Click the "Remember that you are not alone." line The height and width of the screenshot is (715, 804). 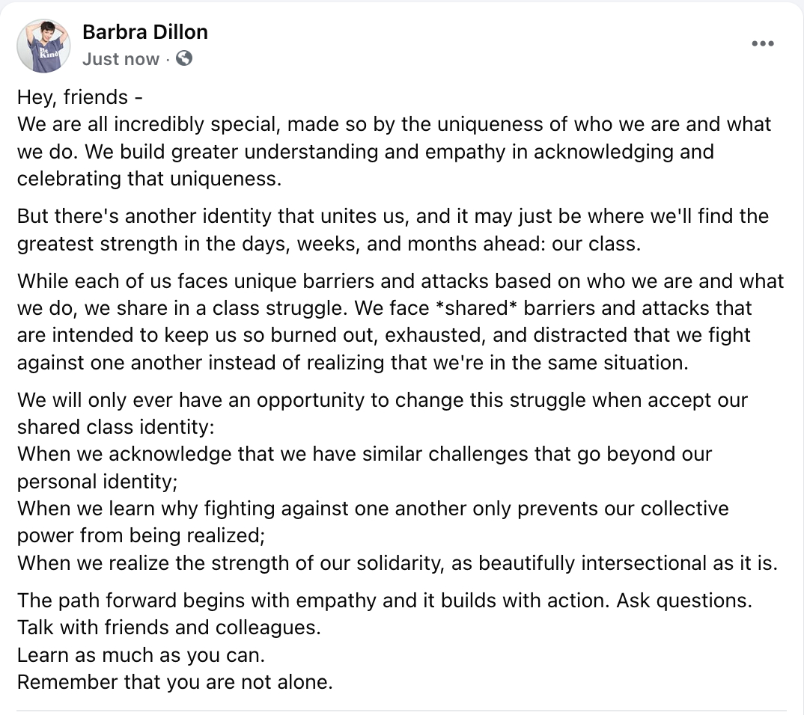pyautogui.click(x=174, y=682)
